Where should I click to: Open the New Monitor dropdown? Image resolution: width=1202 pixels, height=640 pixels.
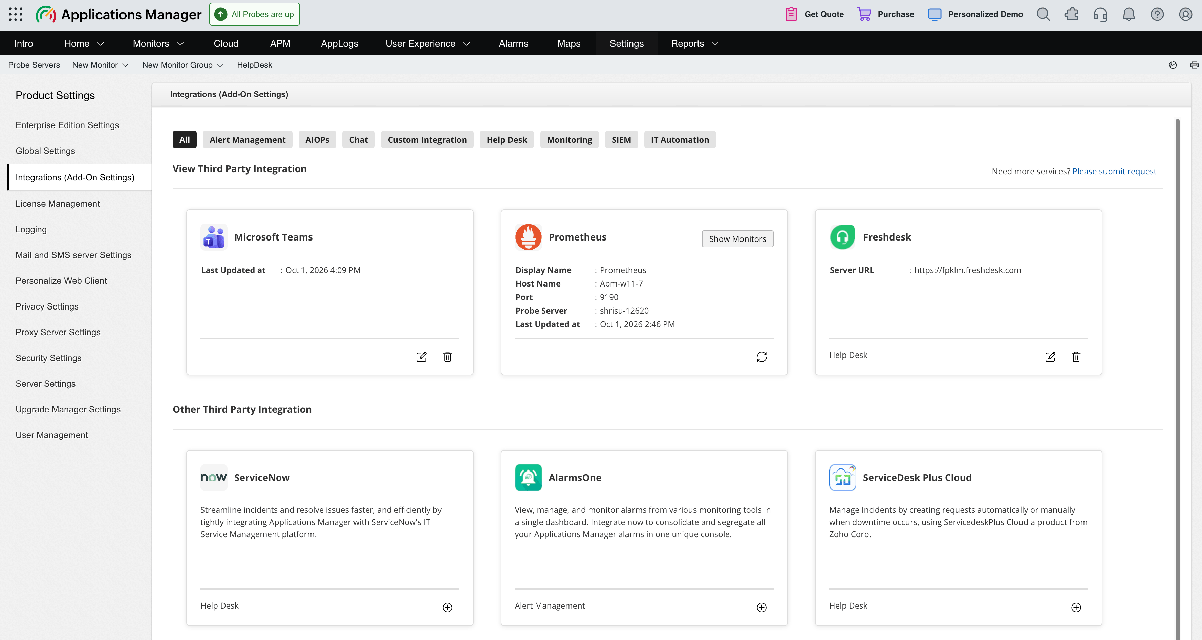tap(100, 65)
